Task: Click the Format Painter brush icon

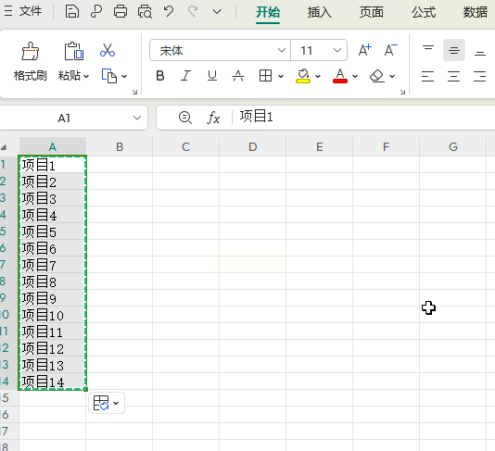Action: click(31, 51)
